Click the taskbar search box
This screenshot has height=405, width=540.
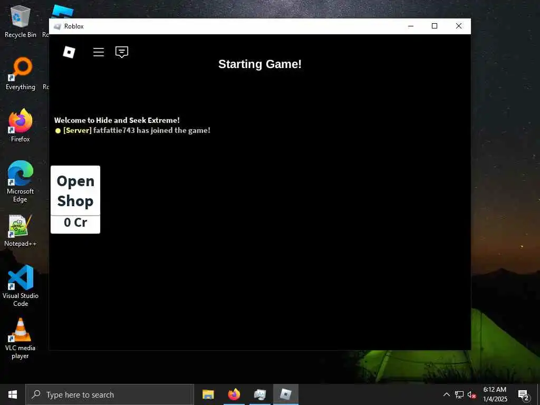[x=110, y=394]
